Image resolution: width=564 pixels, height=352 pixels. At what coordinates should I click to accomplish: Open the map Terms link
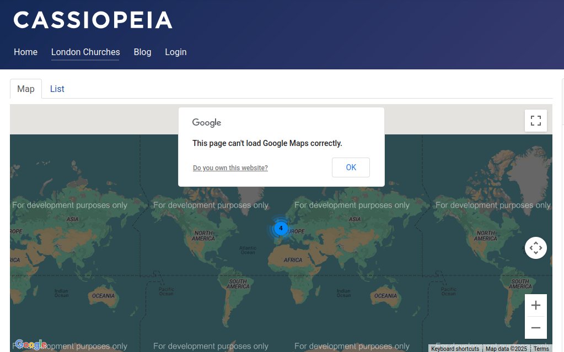pyautogui.click(x=541, y=349)
